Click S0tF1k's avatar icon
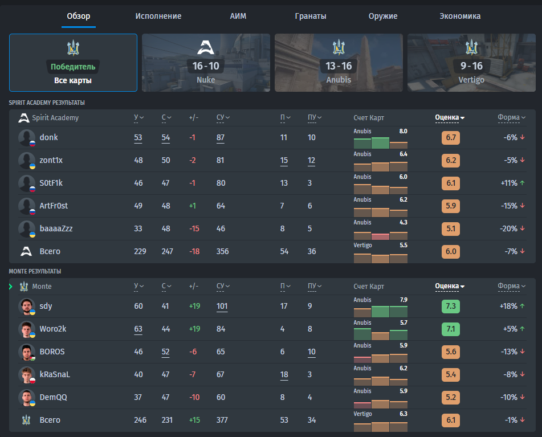This screenshot has height=437, width=542. coord(27,183)
